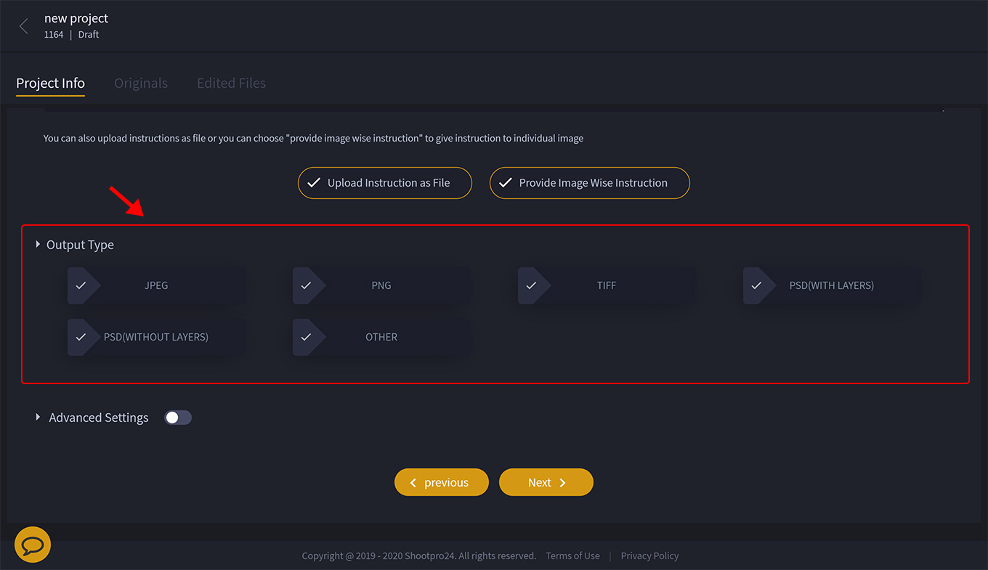Open the chat bubble support icon
Image resolution: width=988 pixels, height=570 pixels.
[33, 545]
